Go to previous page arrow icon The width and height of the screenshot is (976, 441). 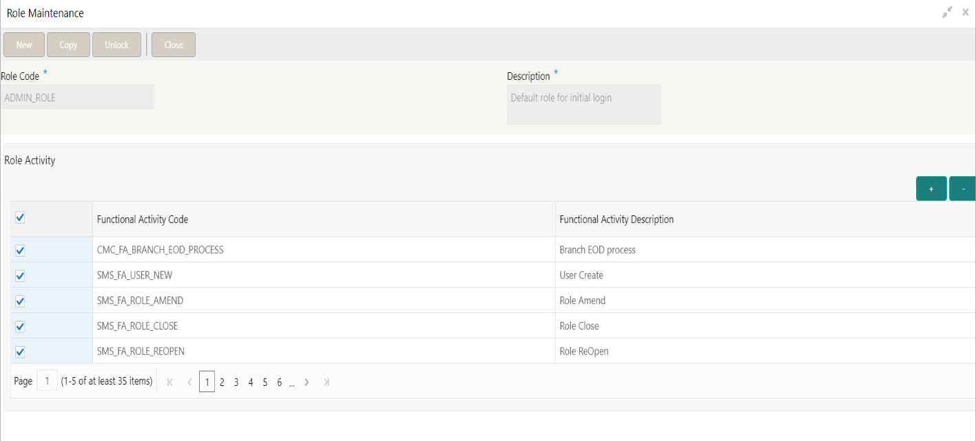(x=189, y=382)
